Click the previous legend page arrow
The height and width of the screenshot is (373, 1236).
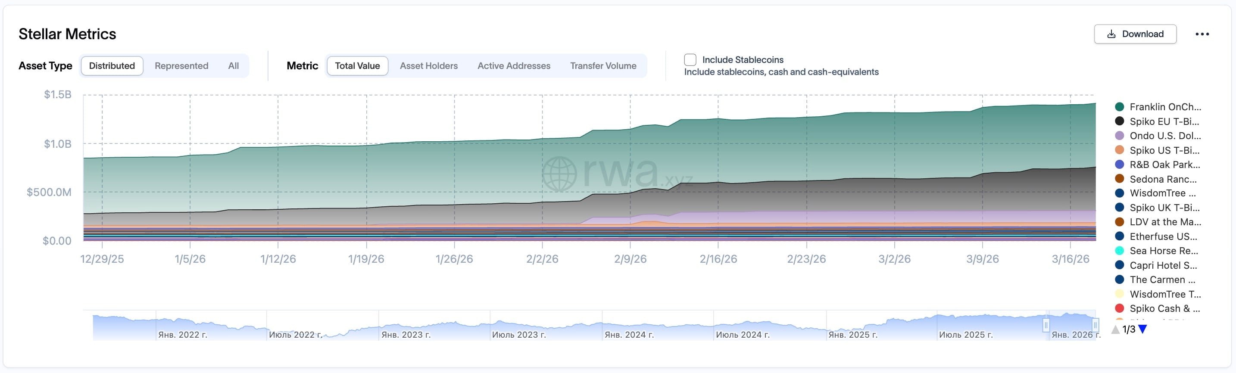click(1116, 329)
